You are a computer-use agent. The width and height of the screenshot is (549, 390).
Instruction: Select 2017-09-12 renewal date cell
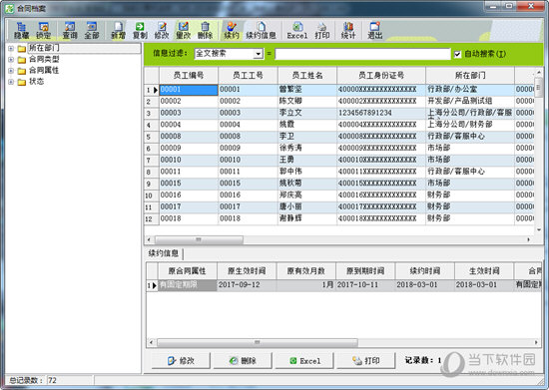[247, 285]
